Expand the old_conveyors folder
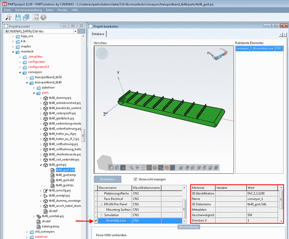Image resolution: width=289 pixels, height=239 pixels. click(27, 232)
